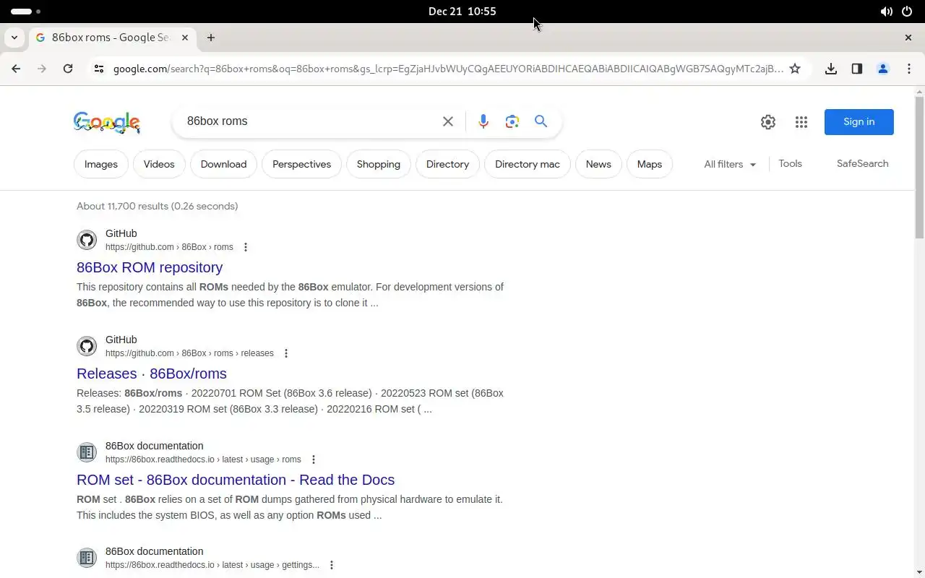Open Activities overview in top bar

(x=25, y=12)
